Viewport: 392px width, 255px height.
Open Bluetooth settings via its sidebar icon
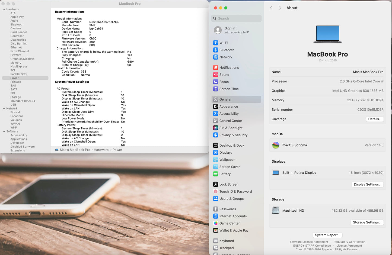[x=215, y=50]
